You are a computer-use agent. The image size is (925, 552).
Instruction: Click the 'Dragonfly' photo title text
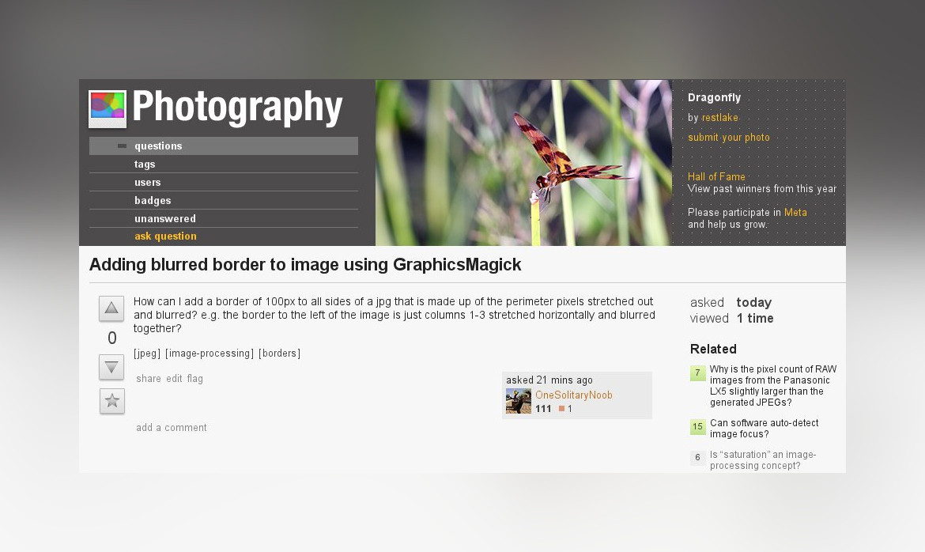[715, 97]
